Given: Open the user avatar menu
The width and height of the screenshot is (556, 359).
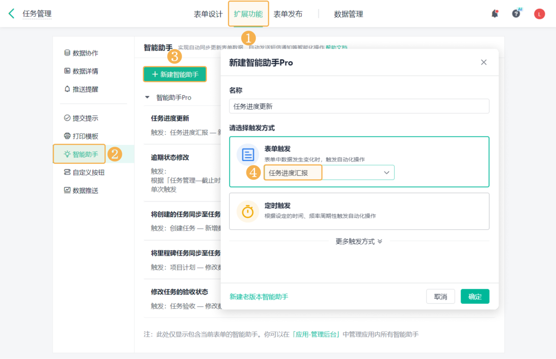Looking at the screenshot, I should coord(539,14).
